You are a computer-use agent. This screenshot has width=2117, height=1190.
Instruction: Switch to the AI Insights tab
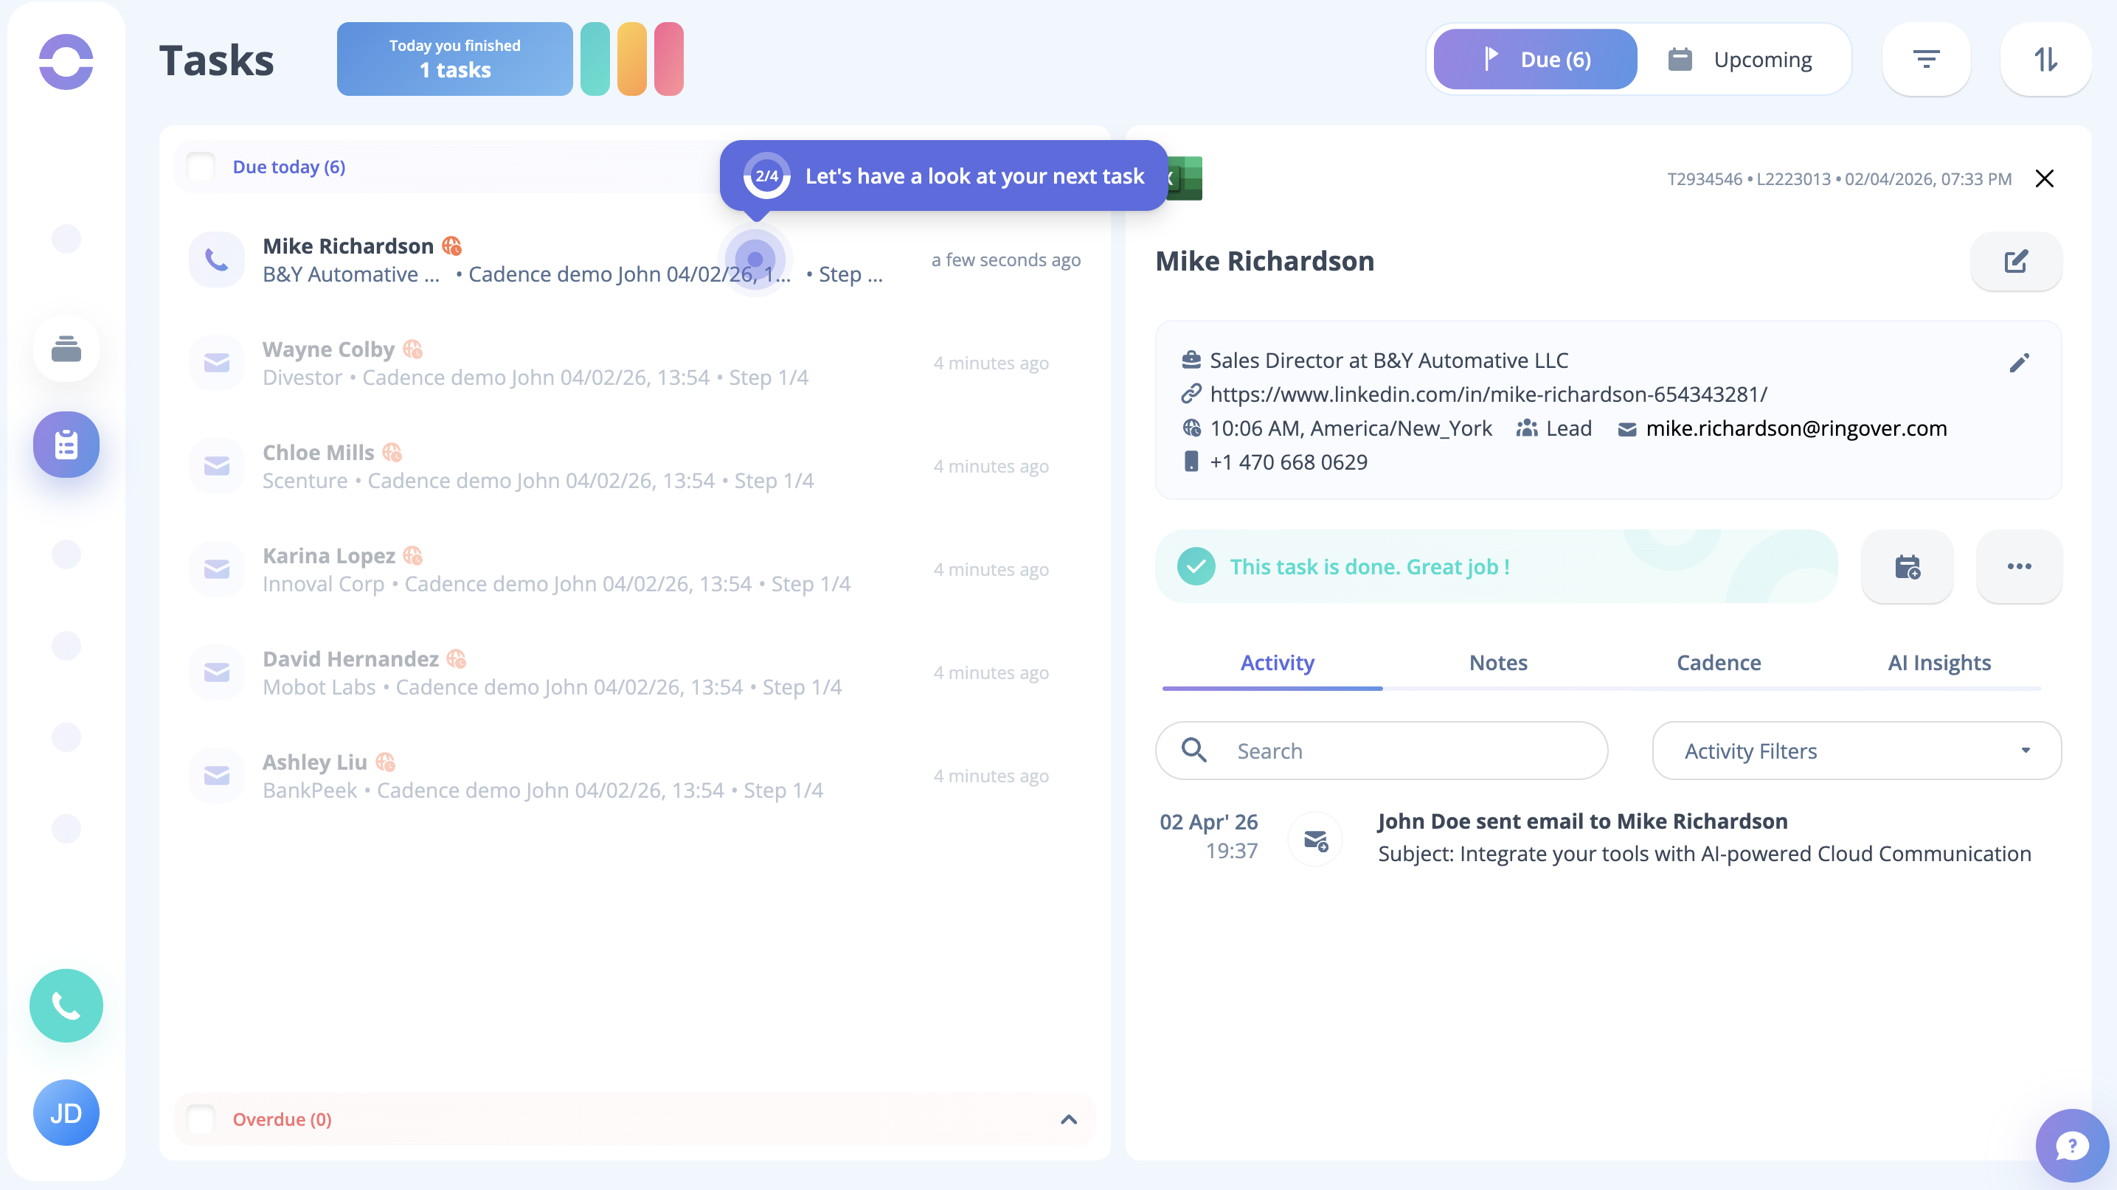pyautogui.click(x=1938, y=663)
